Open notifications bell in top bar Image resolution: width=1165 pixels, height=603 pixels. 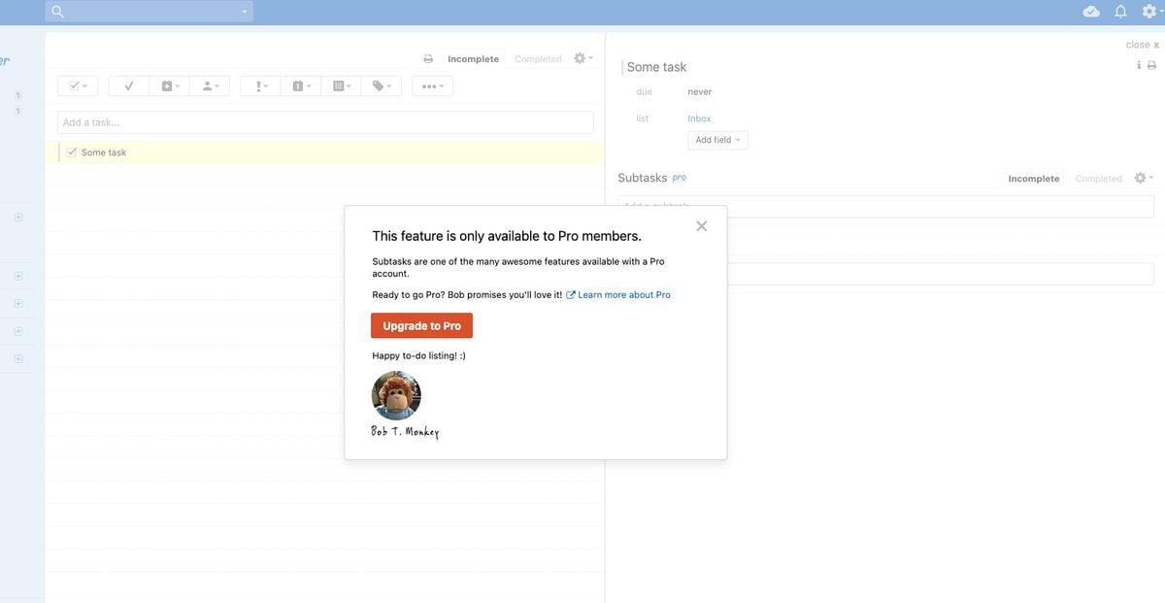pyautogui.click(x=1120, y=12)
